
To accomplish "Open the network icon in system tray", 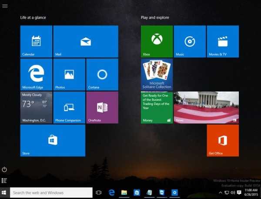I will point(227,193).
